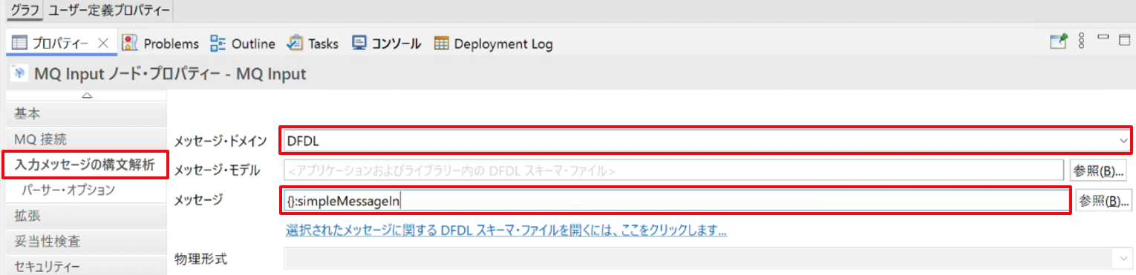Open the ユーザー定義プロパティー tab
Image resolution: width=1136 pixels, height=275 pixels.
108,11
